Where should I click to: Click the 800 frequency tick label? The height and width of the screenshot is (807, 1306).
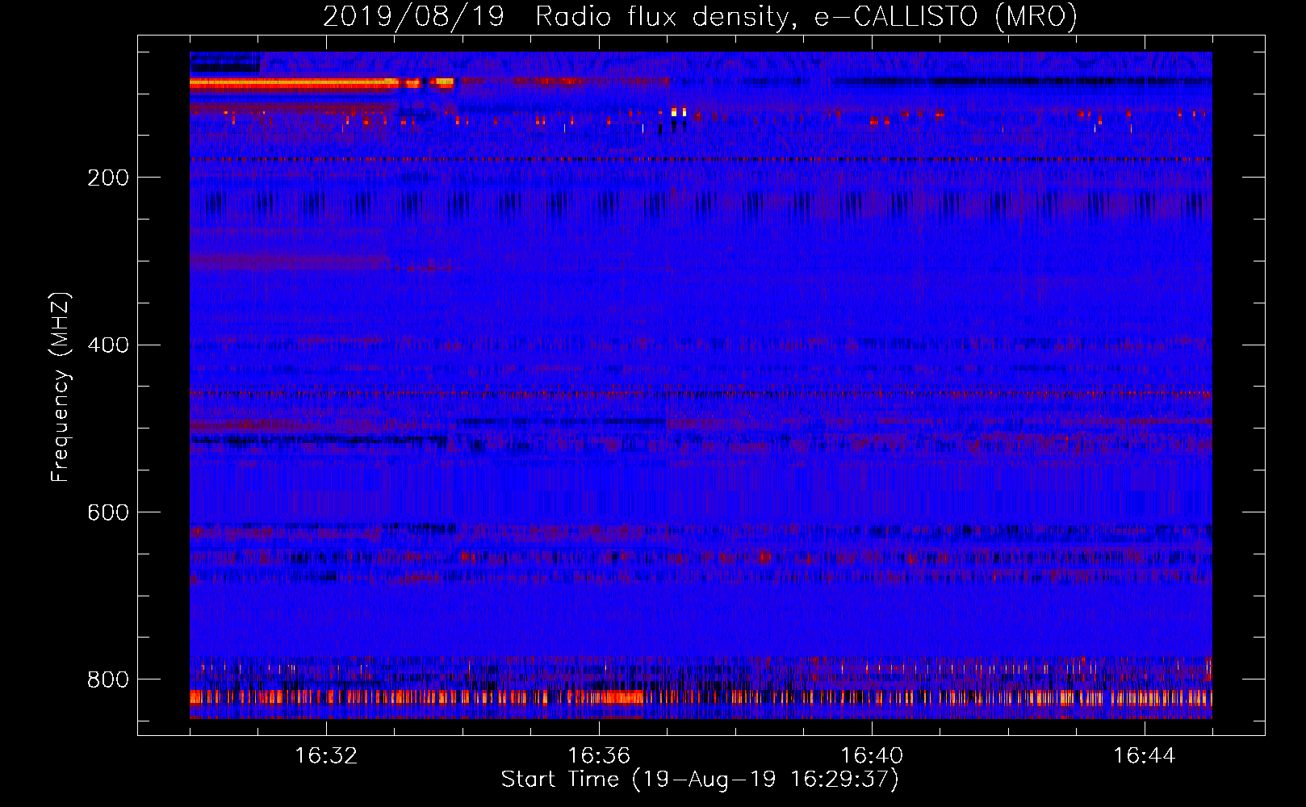[x=108, y=679]
